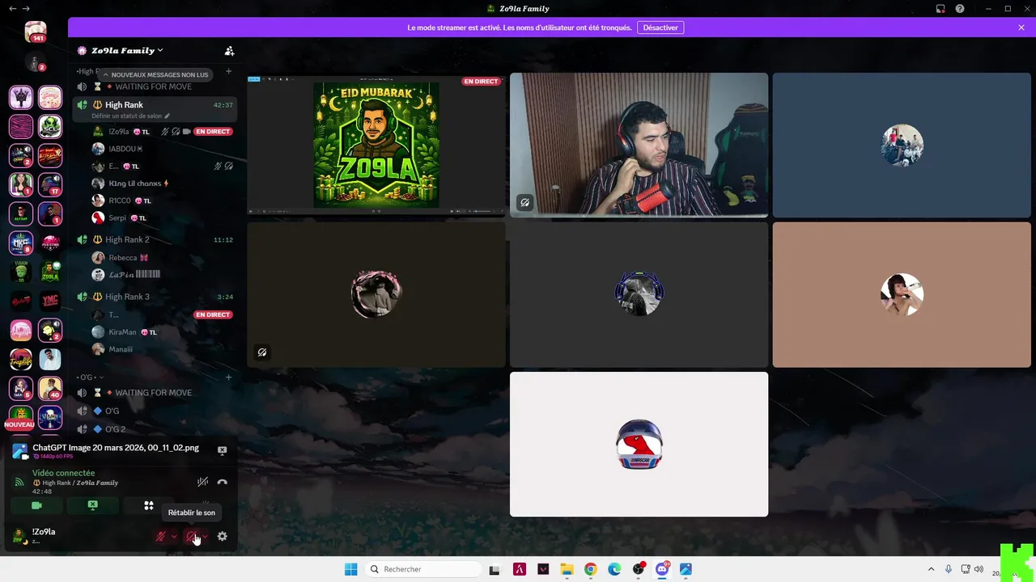This screenshot has width=1036, height=582.
Task: Open the server with the NOUVEAU badge
Action: click(21, 417)
